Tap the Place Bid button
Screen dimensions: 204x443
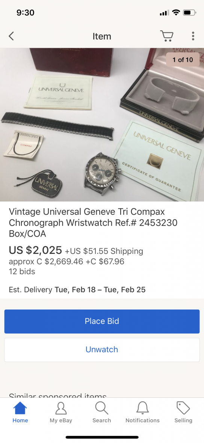click(x=102, y=321)
